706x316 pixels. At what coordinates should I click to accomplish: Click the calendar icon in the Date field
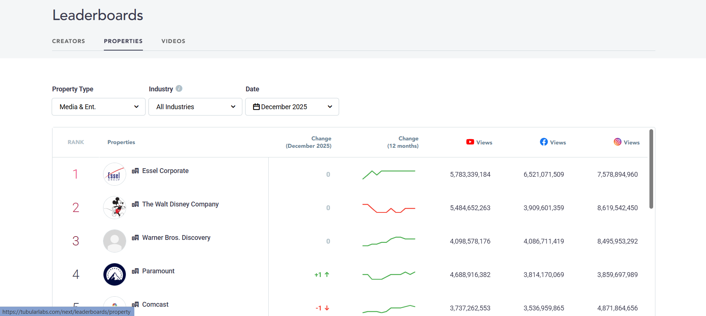click(256, 107)
